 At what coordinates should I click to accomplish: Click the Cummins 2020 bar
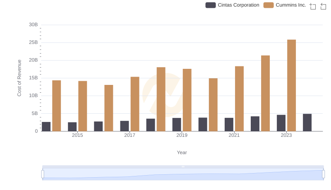213,105
